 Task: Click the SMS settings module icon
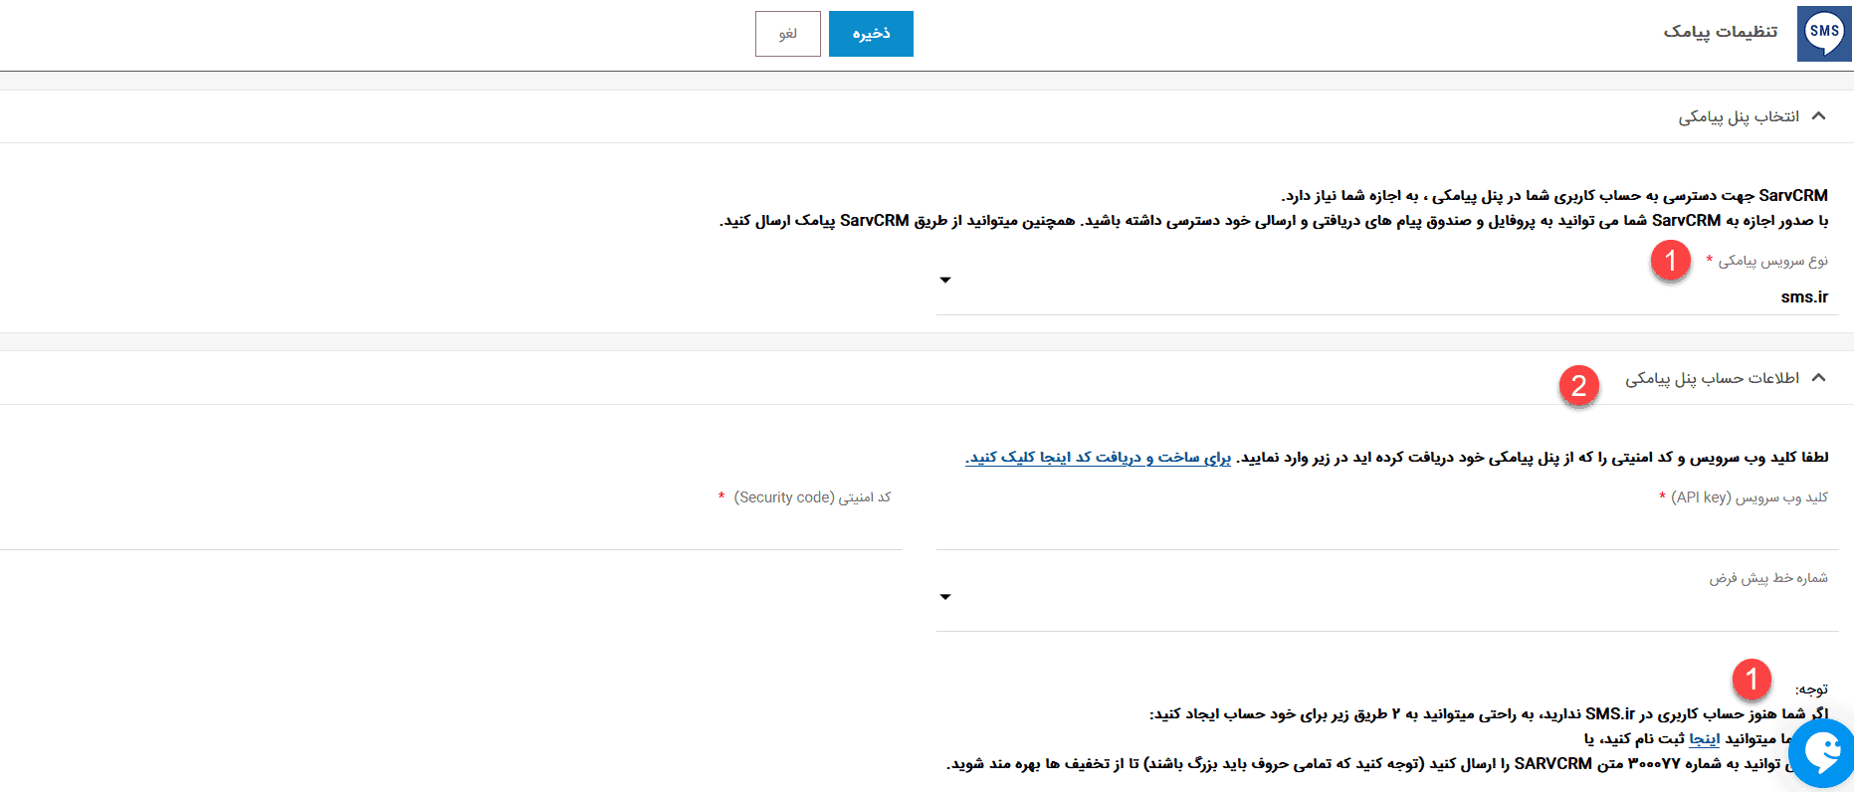(1824, 34)
